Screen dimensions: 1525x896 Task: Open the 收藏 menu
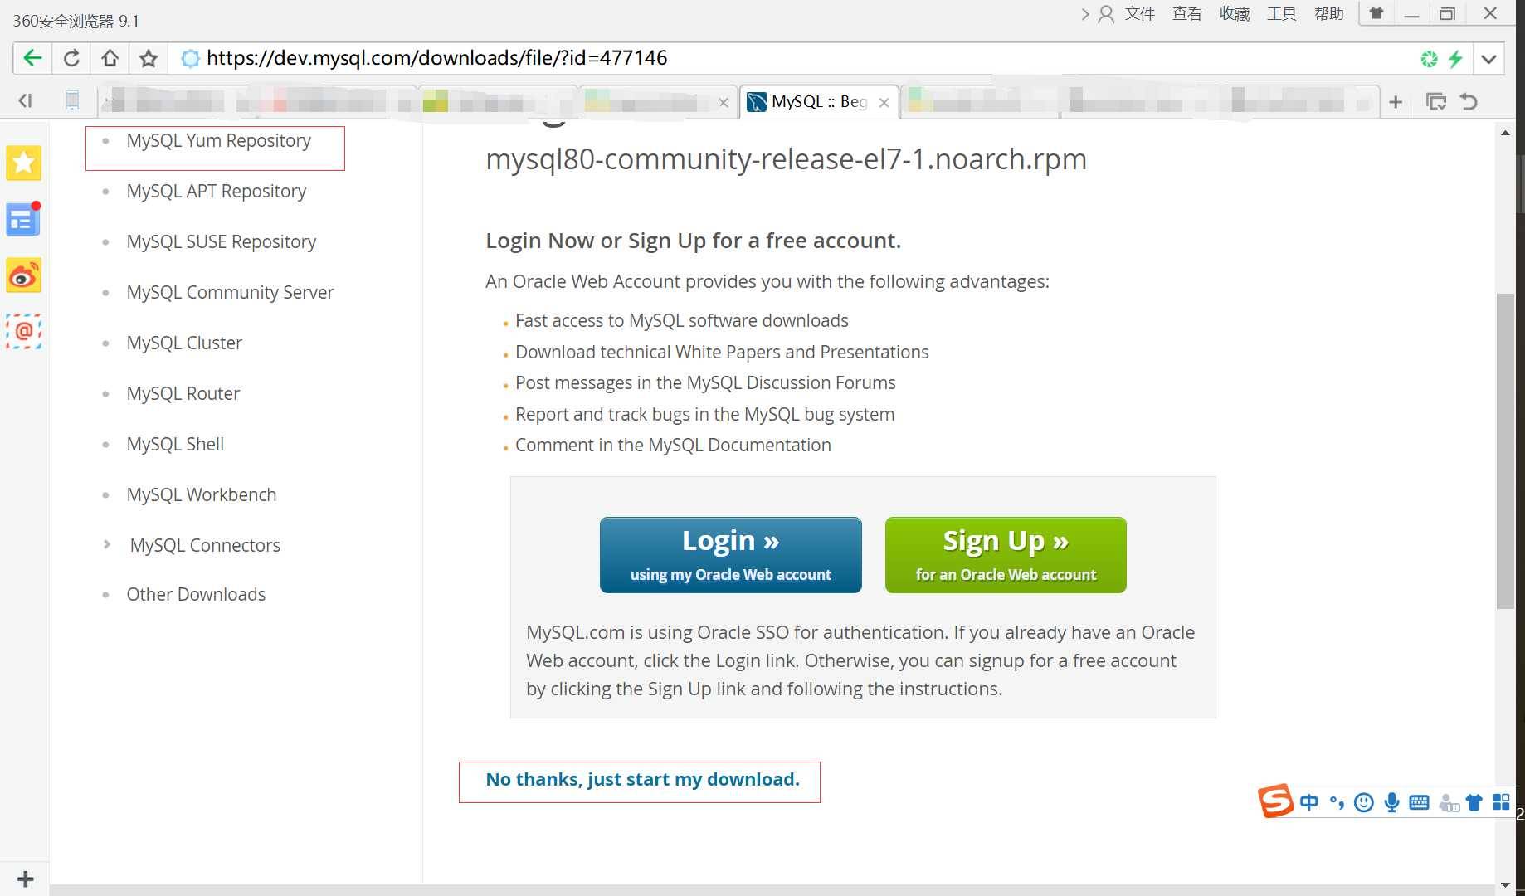(1234, 14)
